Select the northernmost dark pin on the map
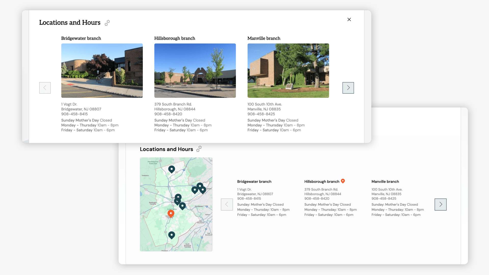The image size is (489, 275). pos(172,169)
